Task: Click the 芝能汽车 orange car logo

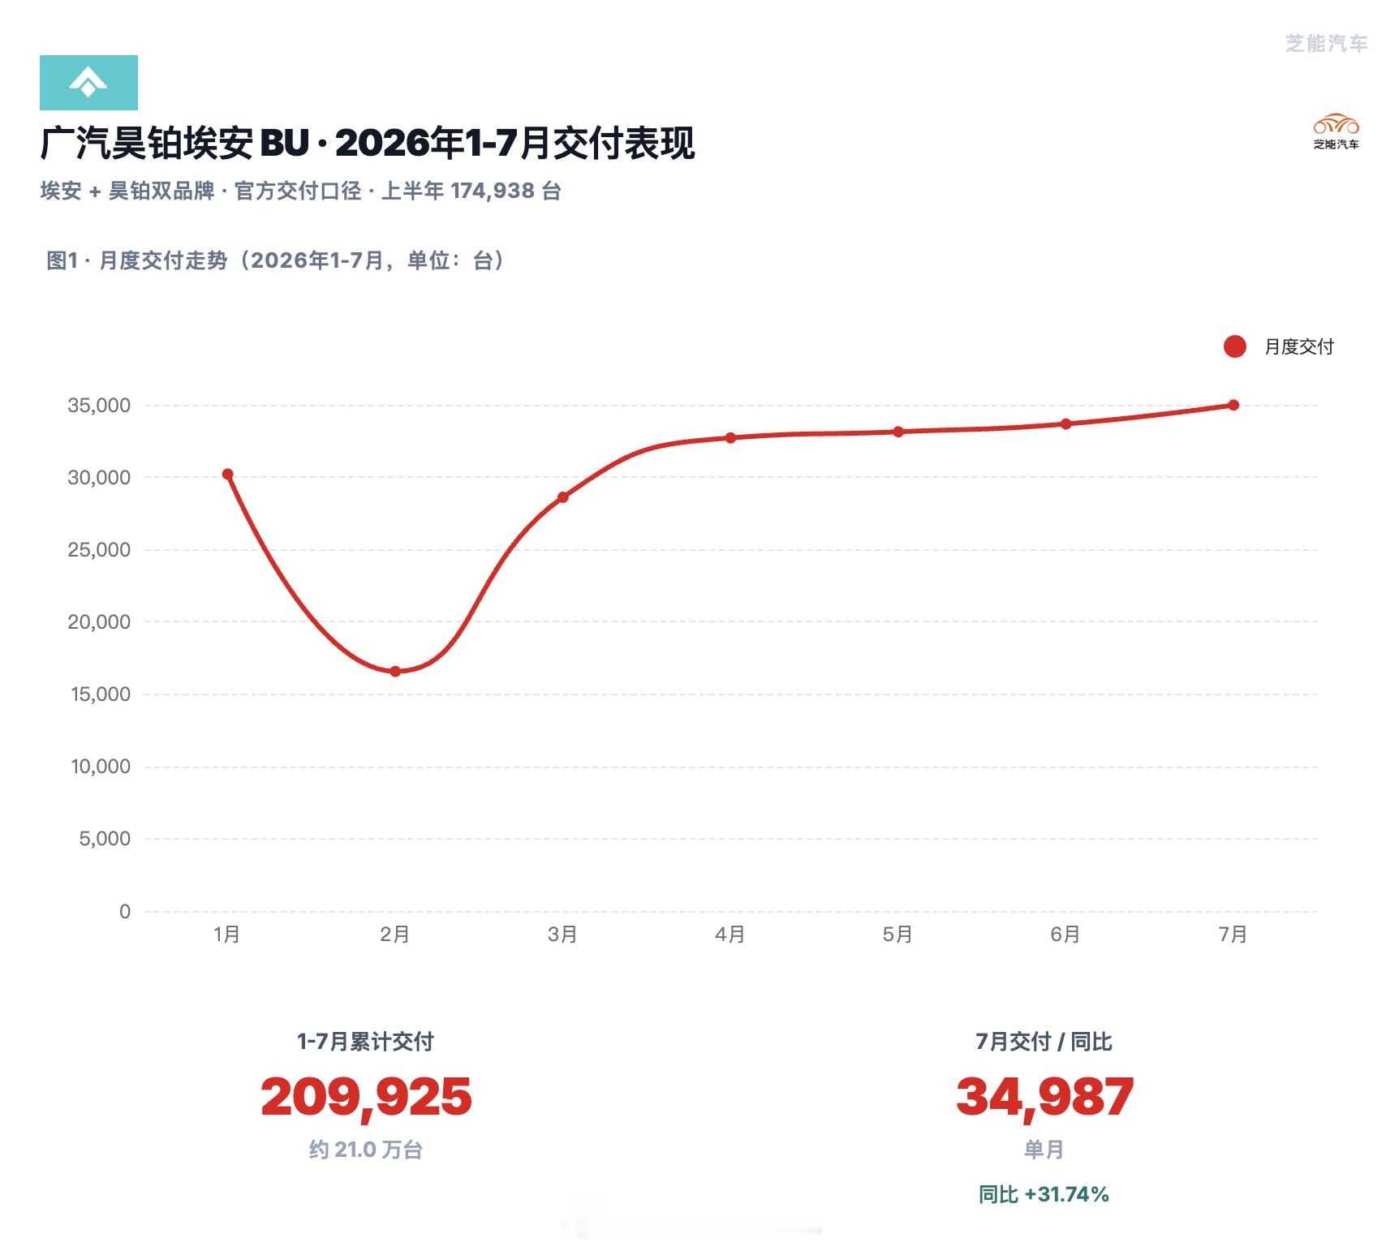Action: pos(1336,131)
